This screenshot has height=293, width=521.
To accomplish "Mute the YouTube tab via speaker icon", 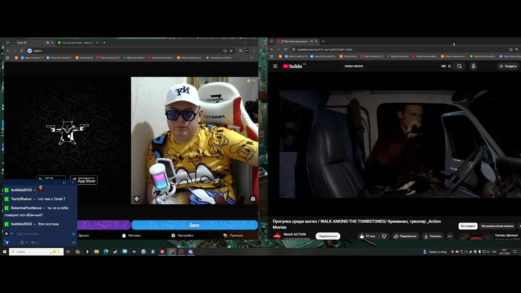I will coord(312,41).
